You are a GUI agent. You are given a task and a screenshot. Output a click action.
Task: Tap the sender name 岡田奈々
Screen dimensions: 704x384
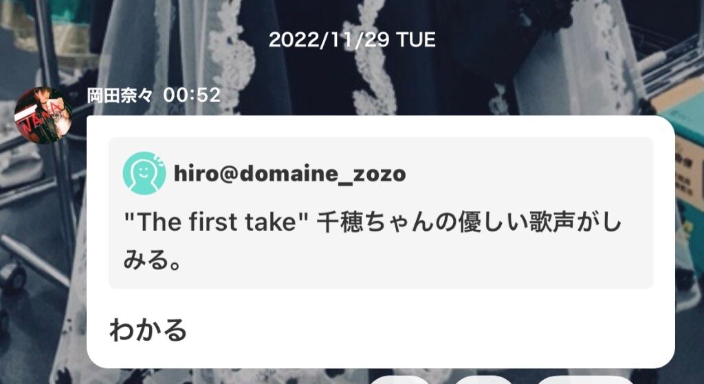(120, 95)
